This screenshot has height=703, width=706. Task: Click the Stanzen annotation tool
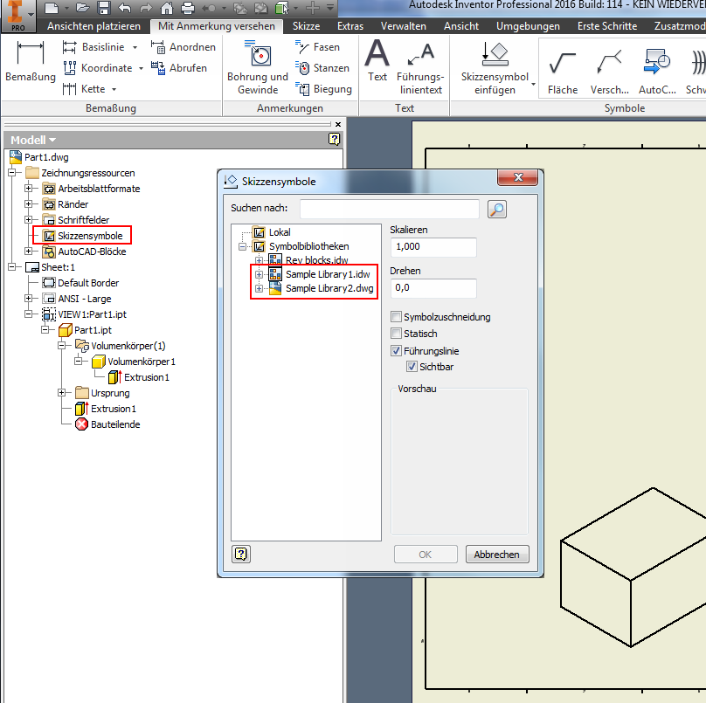(x=322, y=68)
